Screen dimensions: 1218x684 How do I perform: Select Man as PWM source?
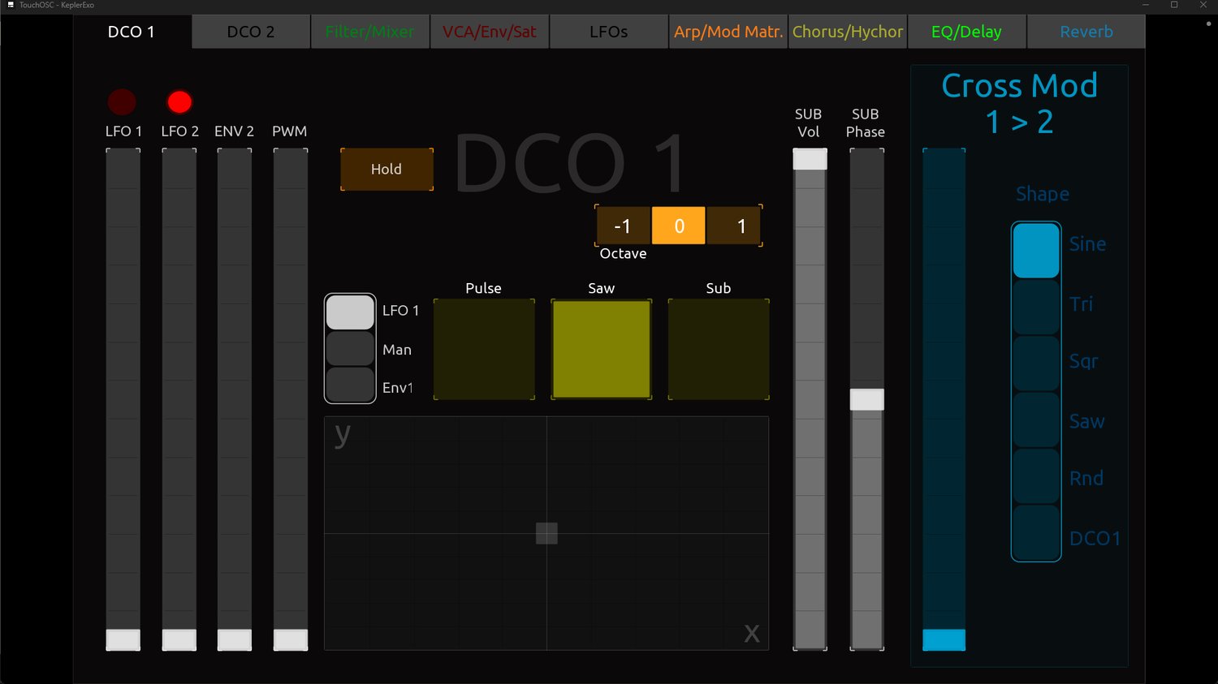[x=350, y=349]
